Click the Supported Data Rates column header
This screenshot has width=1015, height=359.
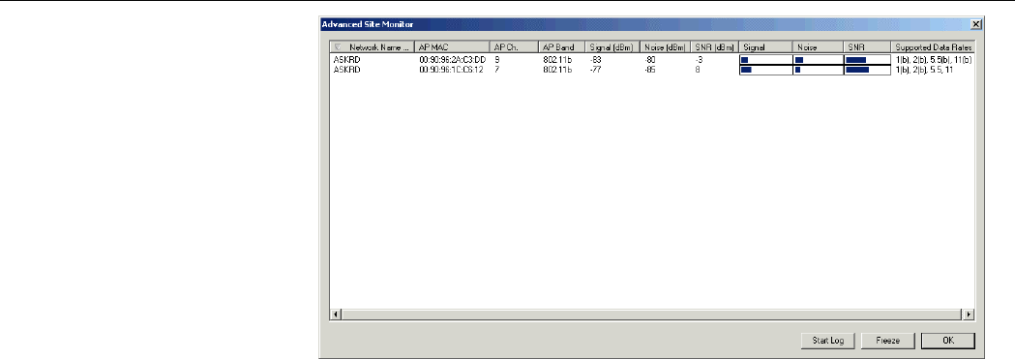934,47
